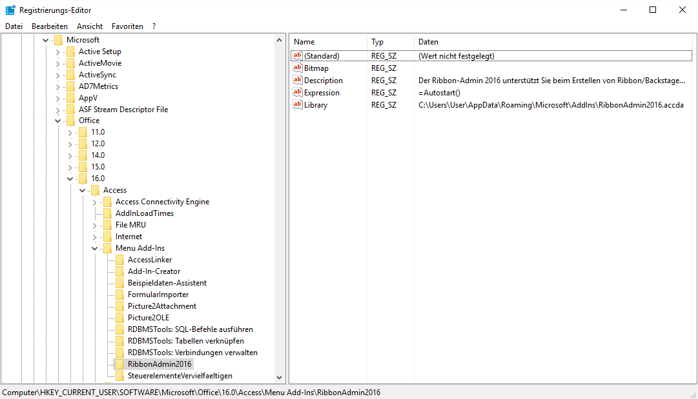Open the Datei menu
This screenshot has width=698, height=399.
coord(14,26)
